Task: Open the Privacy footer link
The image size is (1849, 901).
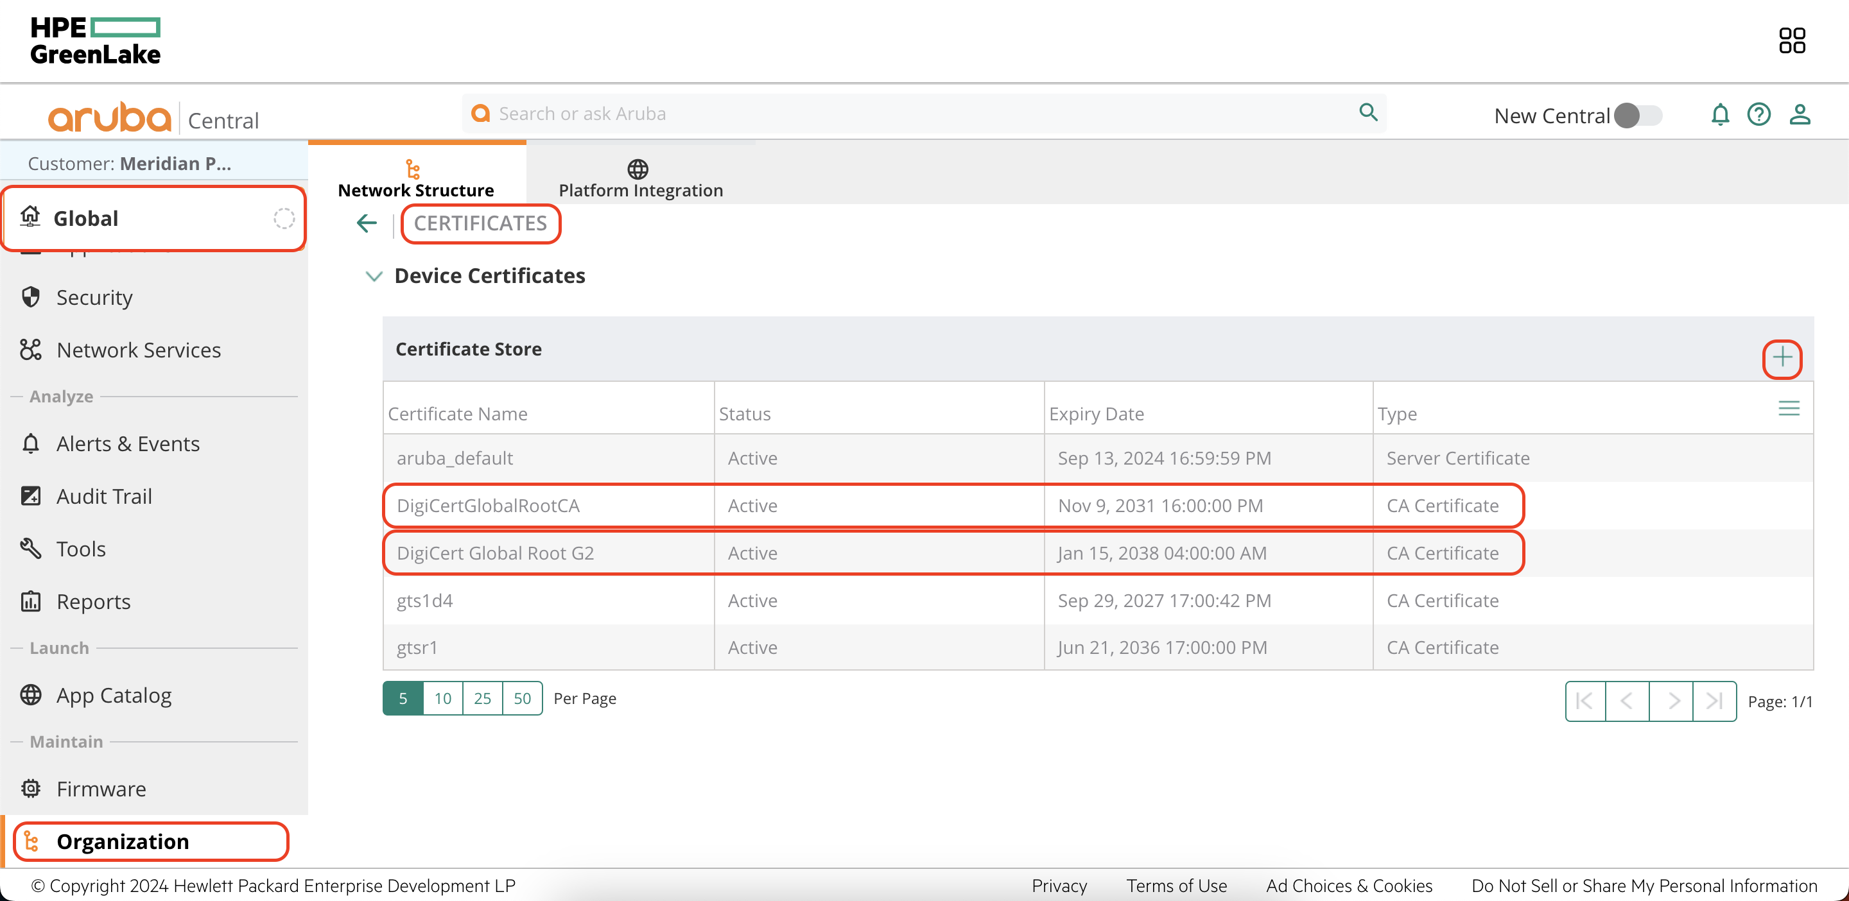Action: point(1059,885)
